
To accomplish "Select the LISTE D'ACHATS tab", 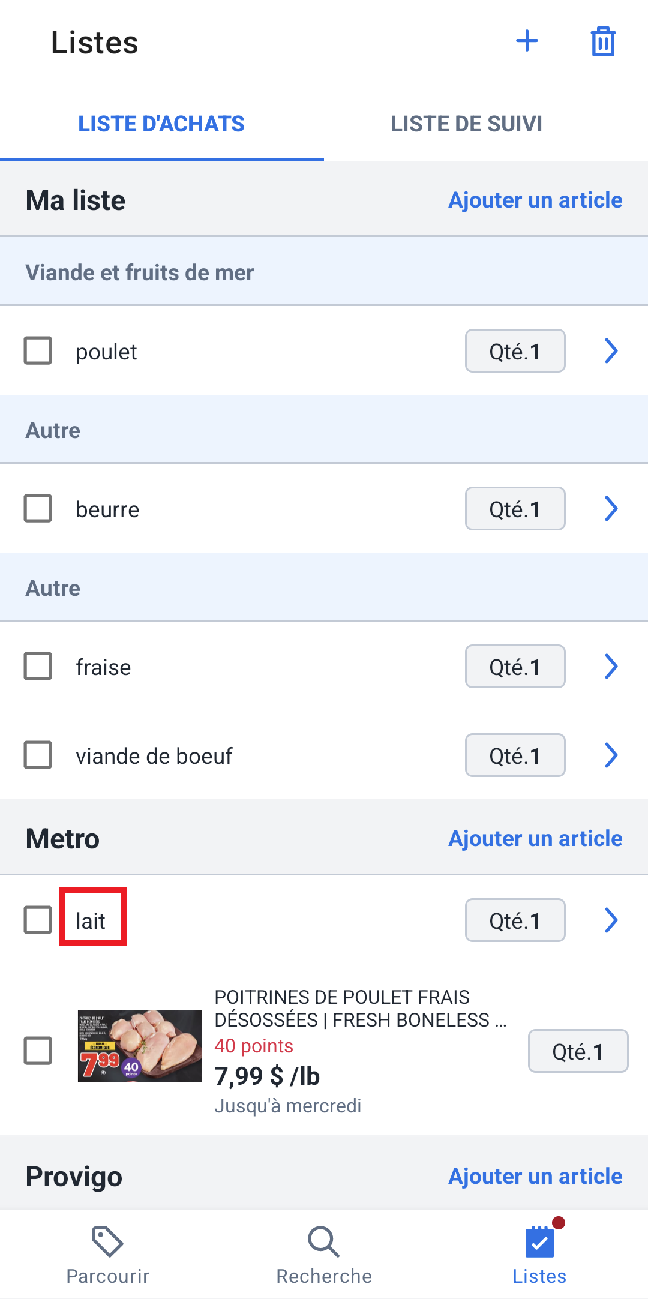I will click(x=161, y=124).
